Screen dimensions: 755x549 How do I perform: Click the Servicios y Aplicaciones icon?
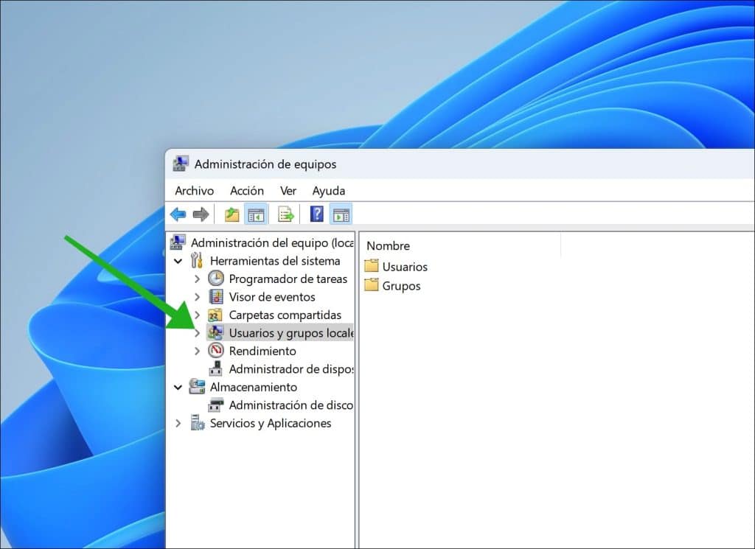click(x=198, y=423)
